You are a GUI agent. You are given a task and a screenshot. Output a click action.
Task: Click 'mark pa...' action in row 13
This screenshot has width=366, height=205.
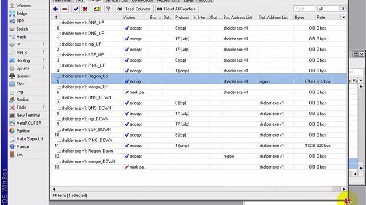[136, 167]
